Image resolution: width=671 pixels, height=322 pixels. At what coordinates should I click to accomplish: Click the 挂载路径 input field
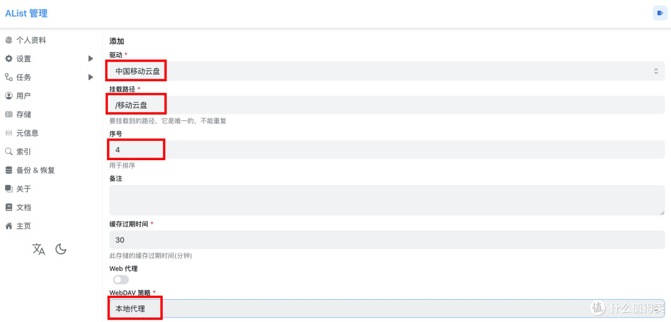tap(387, 105)
